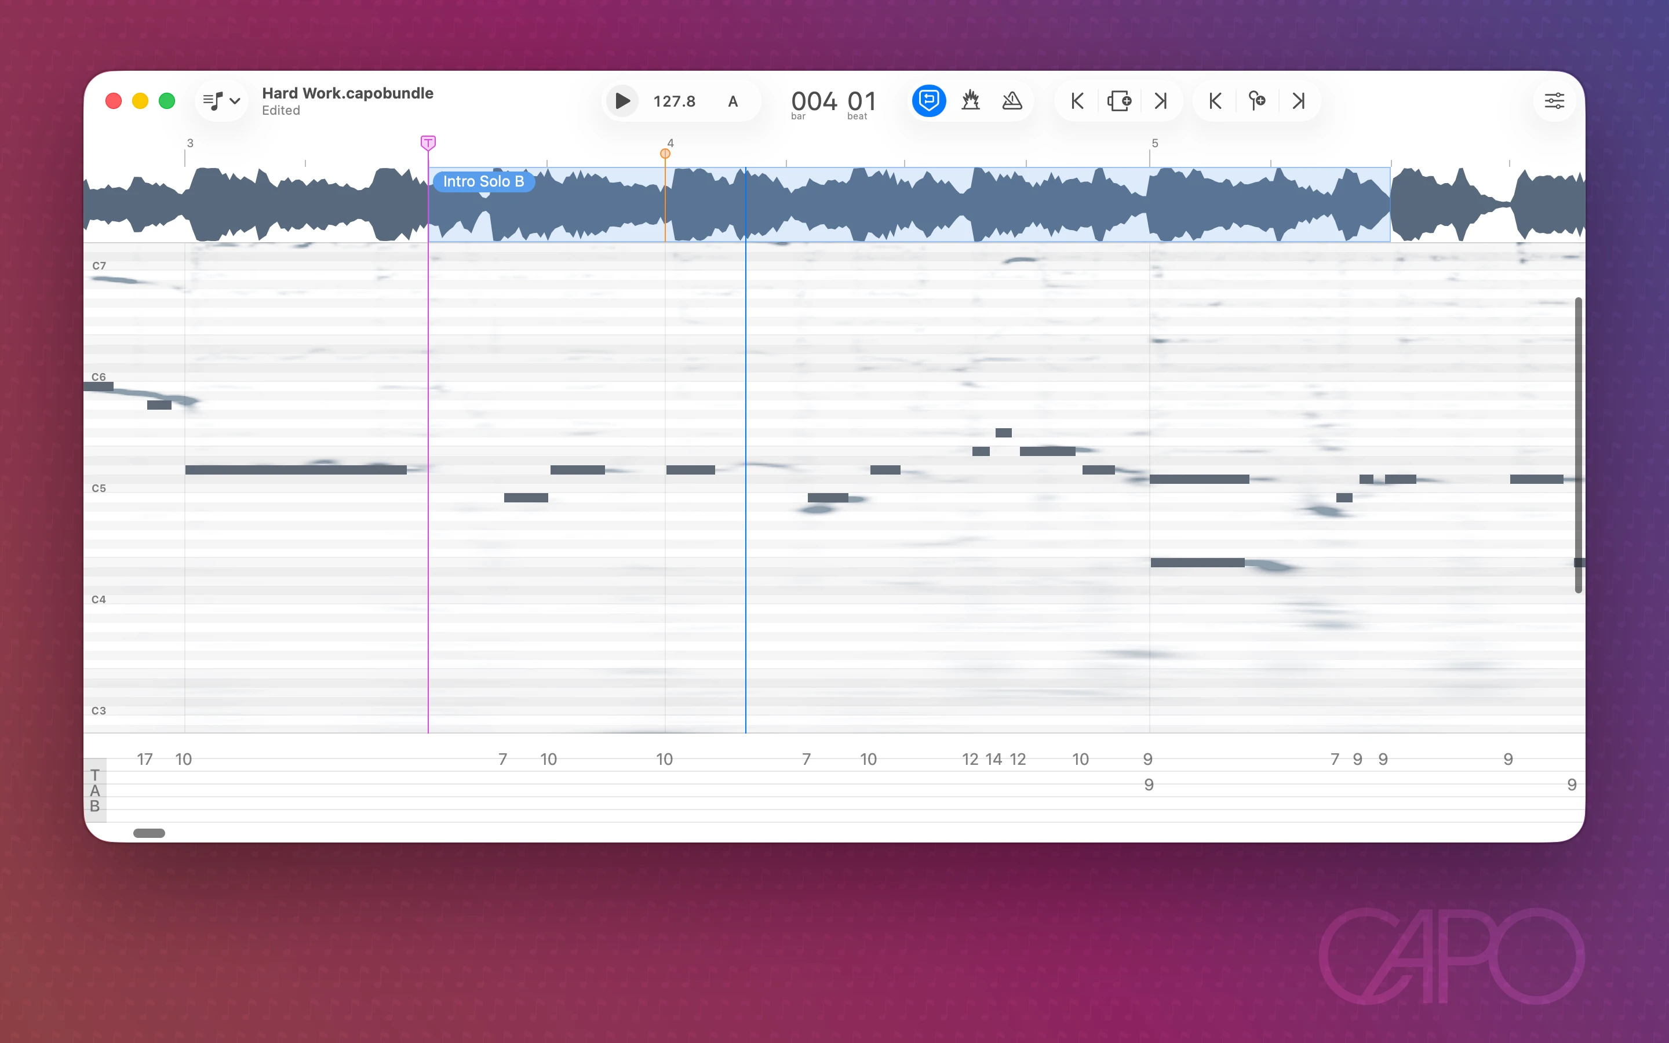Image resolution: width=1669 pixels, height=1043 pixels.
Task: Select the Intro Solo B region label
Action: 483,181
